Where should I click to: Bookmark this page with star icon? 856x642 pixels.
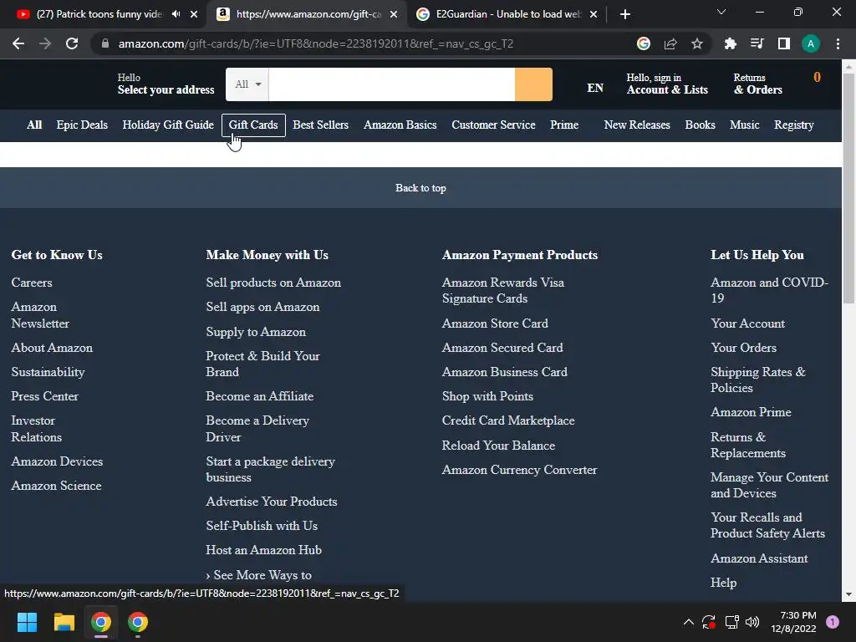click(697, 43)
